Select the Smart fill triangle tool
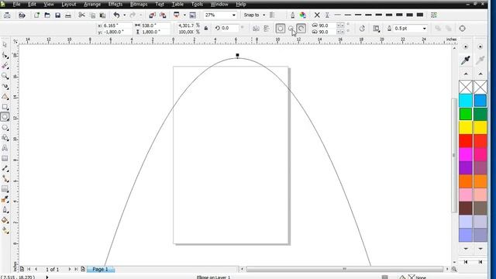Viewport: 496px width, 279px height. (x=5, y=96)
